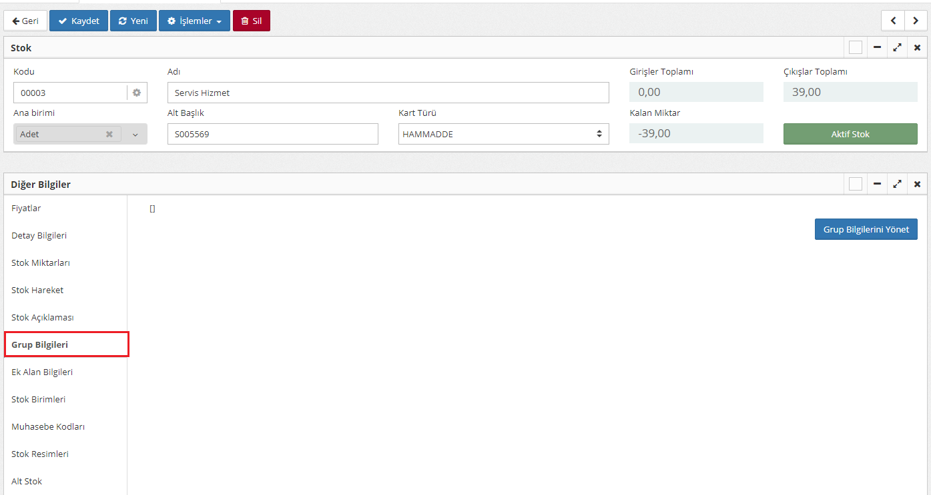Delete the record using the Sil button

[251, 21]
